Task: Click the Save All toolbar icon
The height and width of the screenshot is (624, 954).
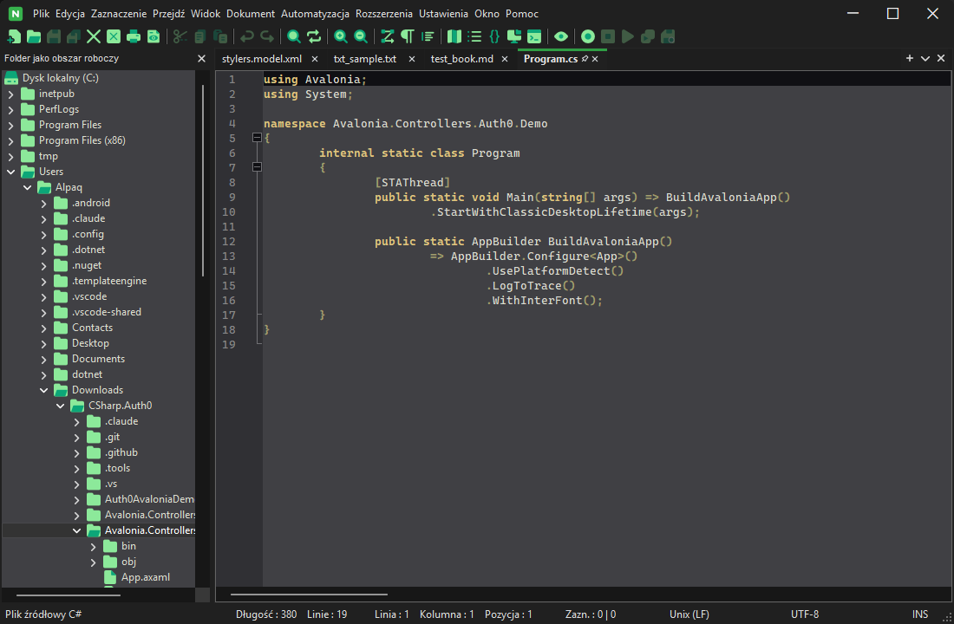Action: click(74, 36)
